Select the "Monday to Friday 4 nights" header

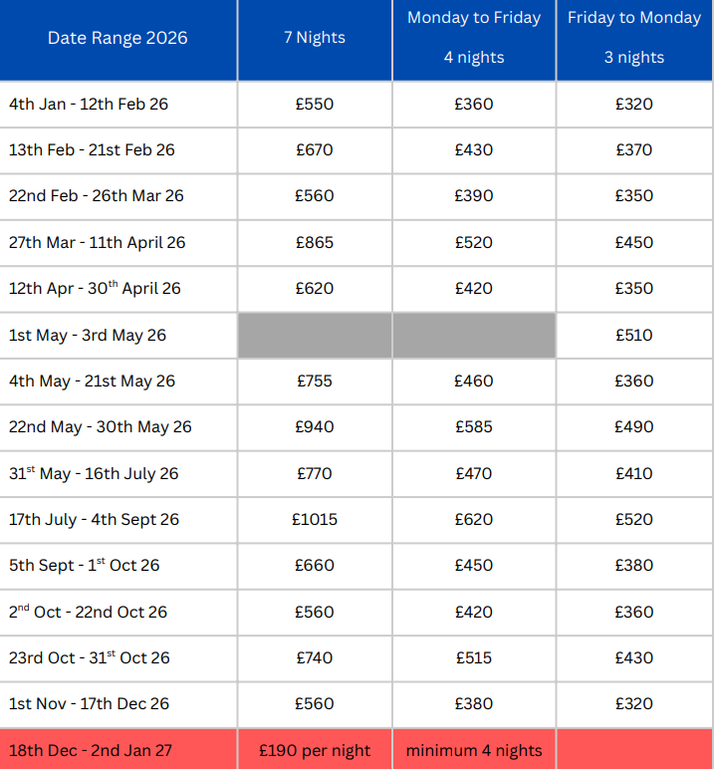click(x=474, y=38)
